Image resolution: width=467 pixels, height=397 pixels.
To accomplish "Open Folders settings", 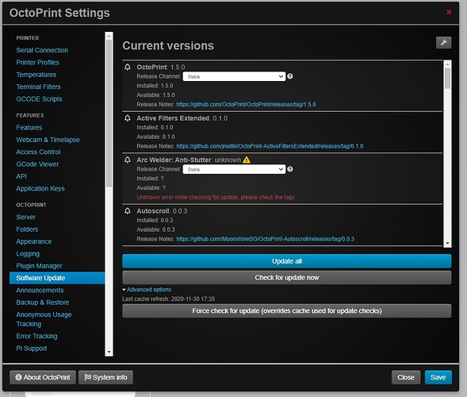I will [x=27, y=229].
